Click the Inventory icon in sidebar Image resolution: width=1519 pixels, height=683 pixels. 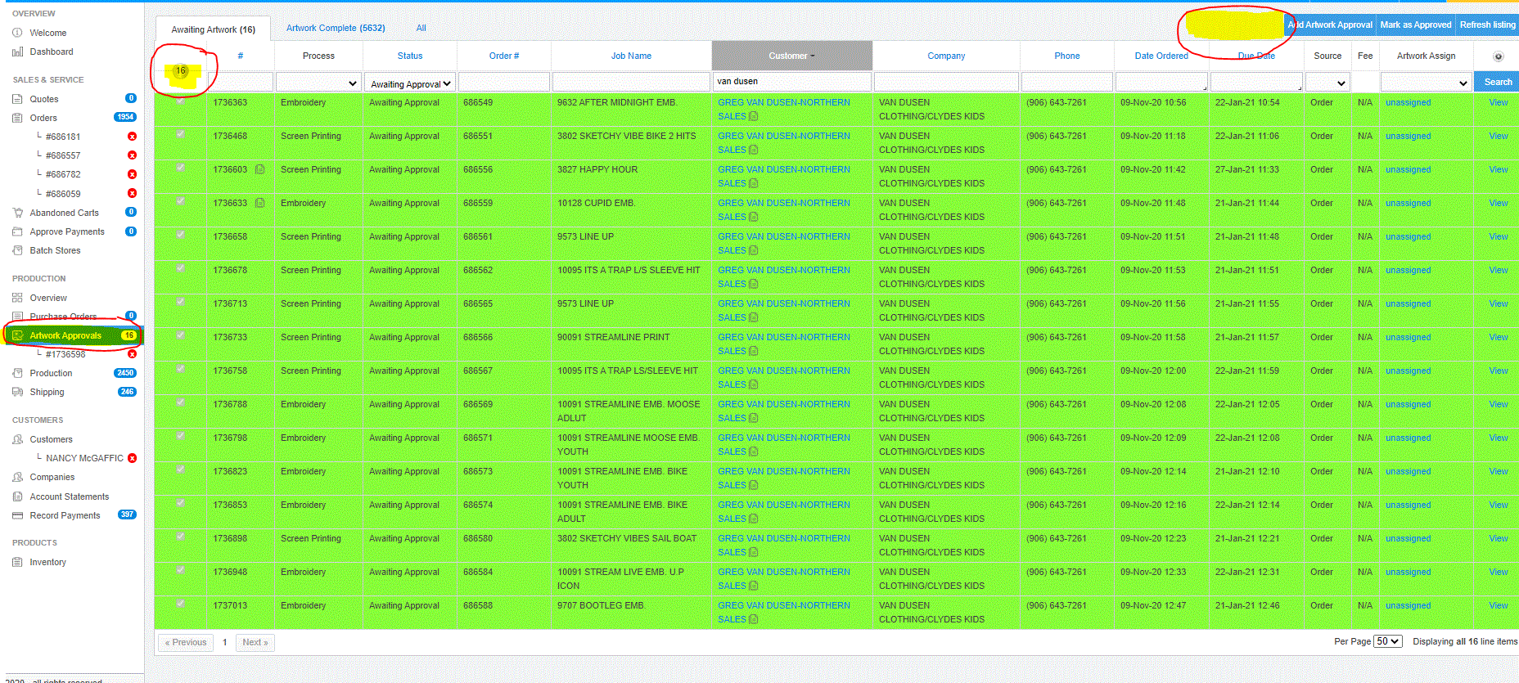[x=17, y=562]
